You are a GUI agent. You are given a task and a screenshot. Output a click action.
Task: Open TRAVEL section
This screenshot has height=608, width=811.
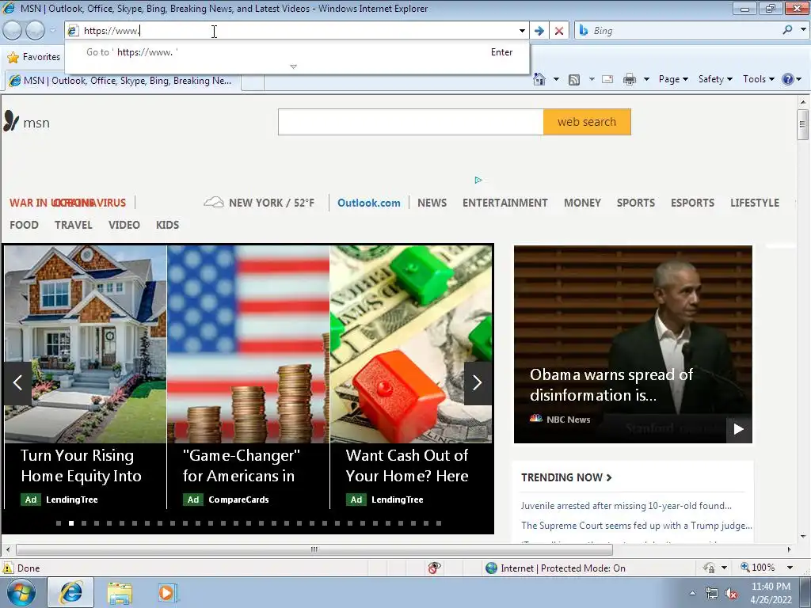click(74, 225)
